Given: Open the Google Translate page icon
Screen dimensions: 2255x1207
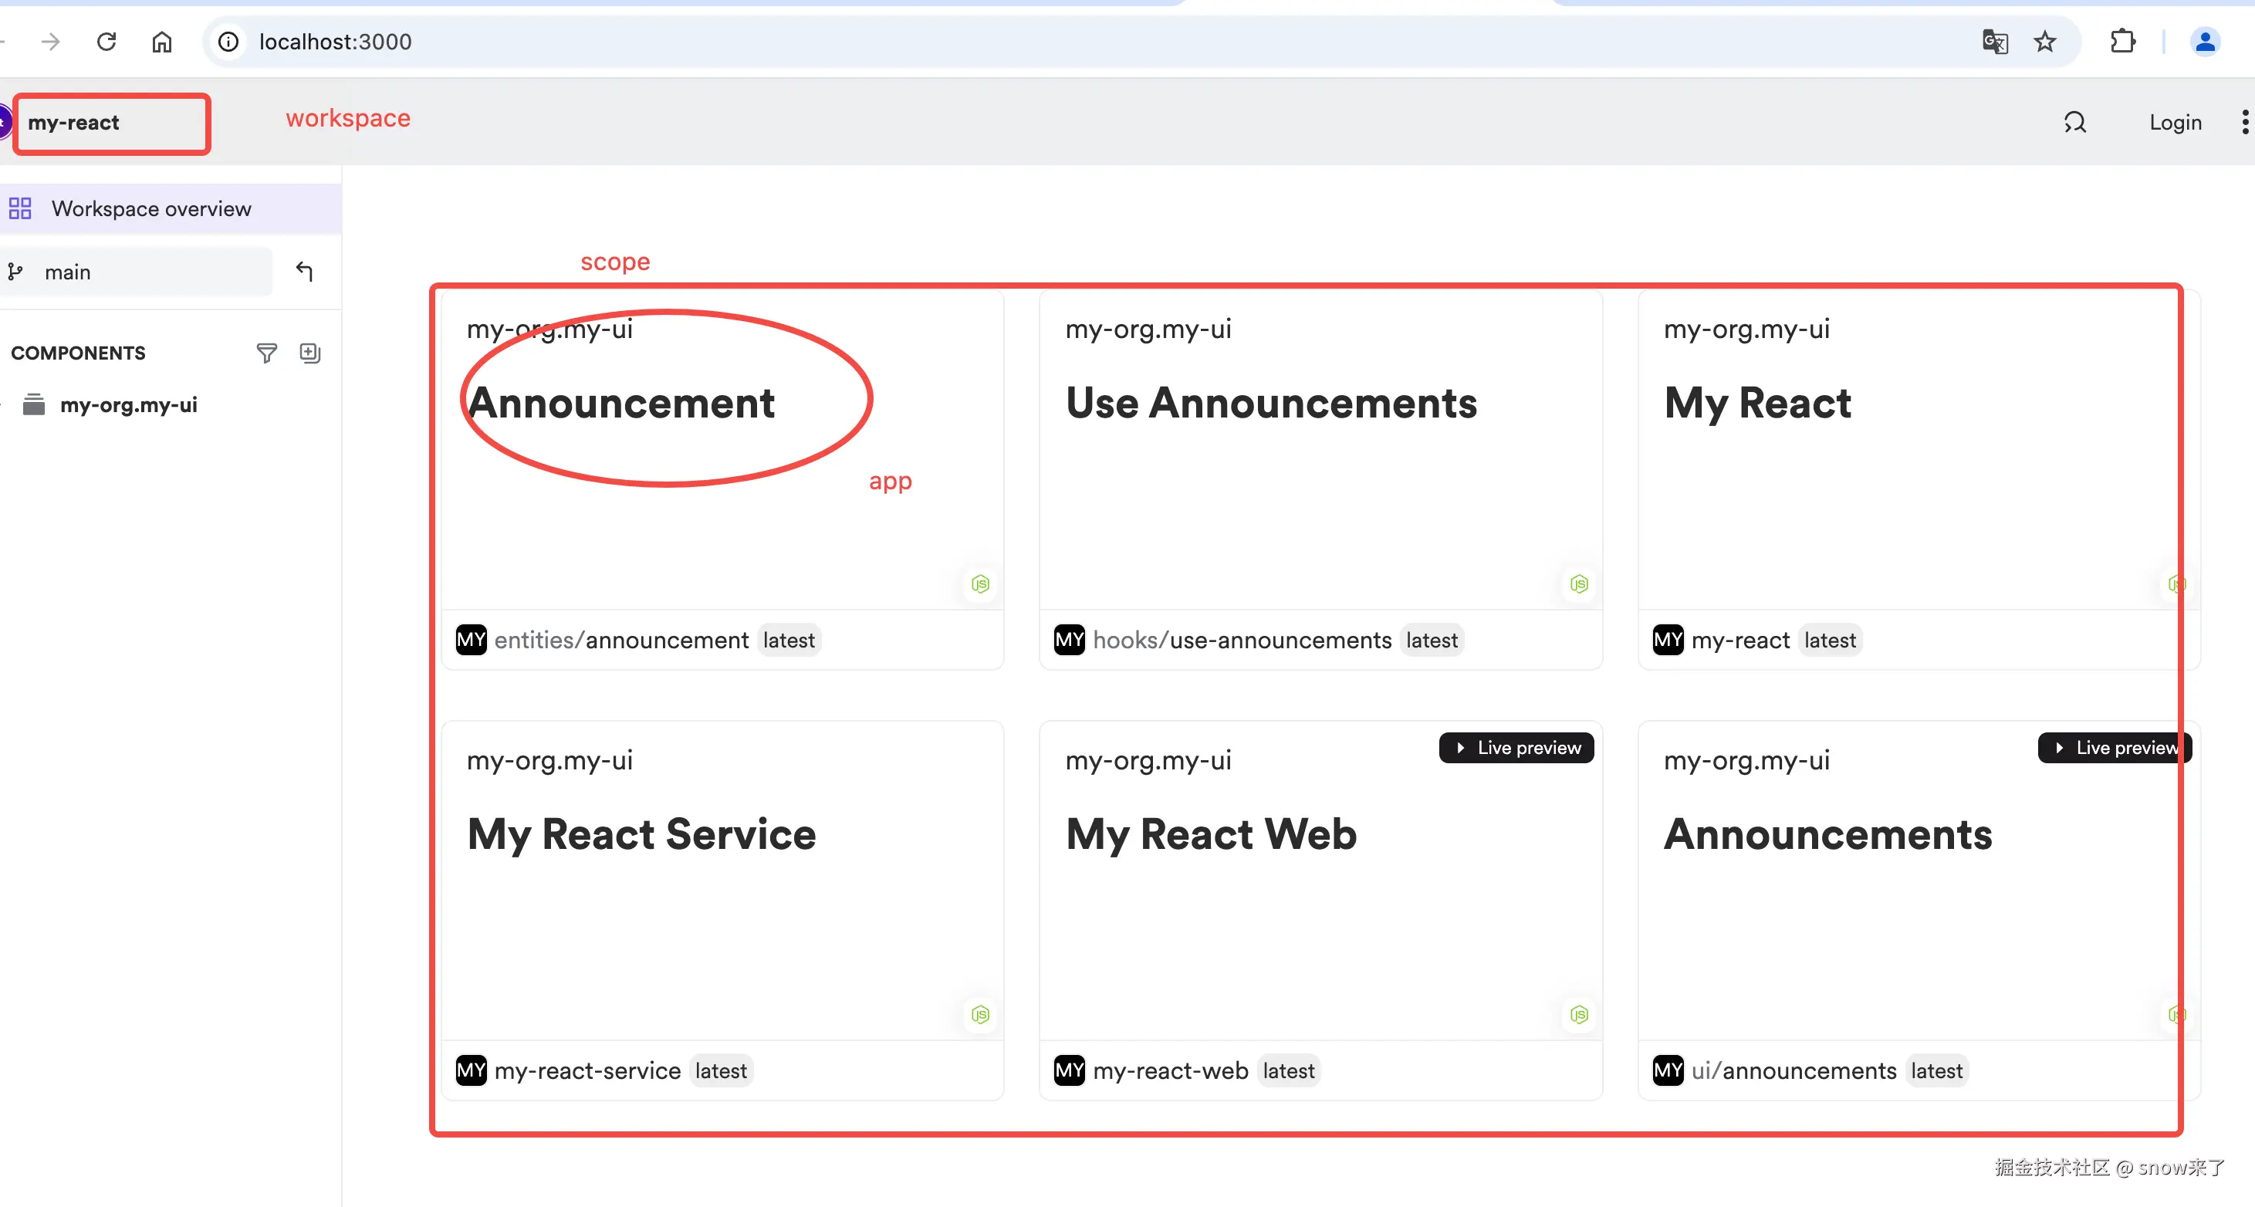Looking at the screenshot, I should [1994, 41].
